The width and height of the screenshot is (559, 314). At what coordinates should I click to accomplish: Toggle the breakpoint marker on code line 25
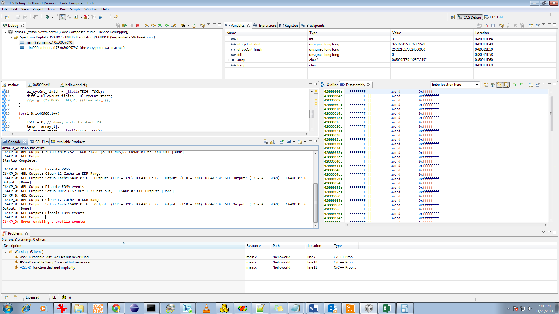pyautogui.click(x=3, y=122)
